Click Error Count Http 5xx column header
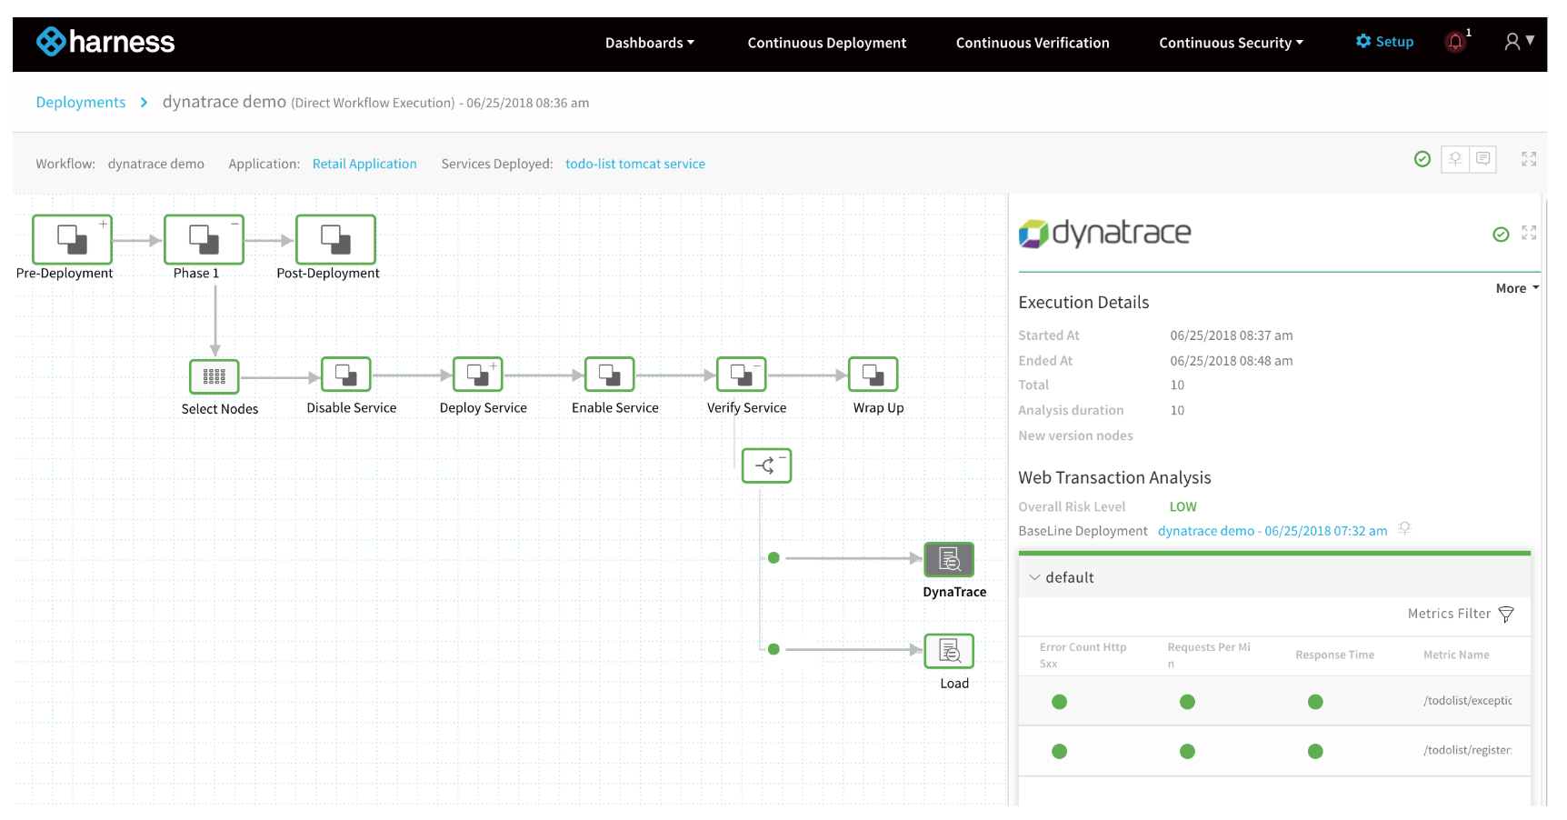Screen dimensions: 1567x820 (1083, 655)
